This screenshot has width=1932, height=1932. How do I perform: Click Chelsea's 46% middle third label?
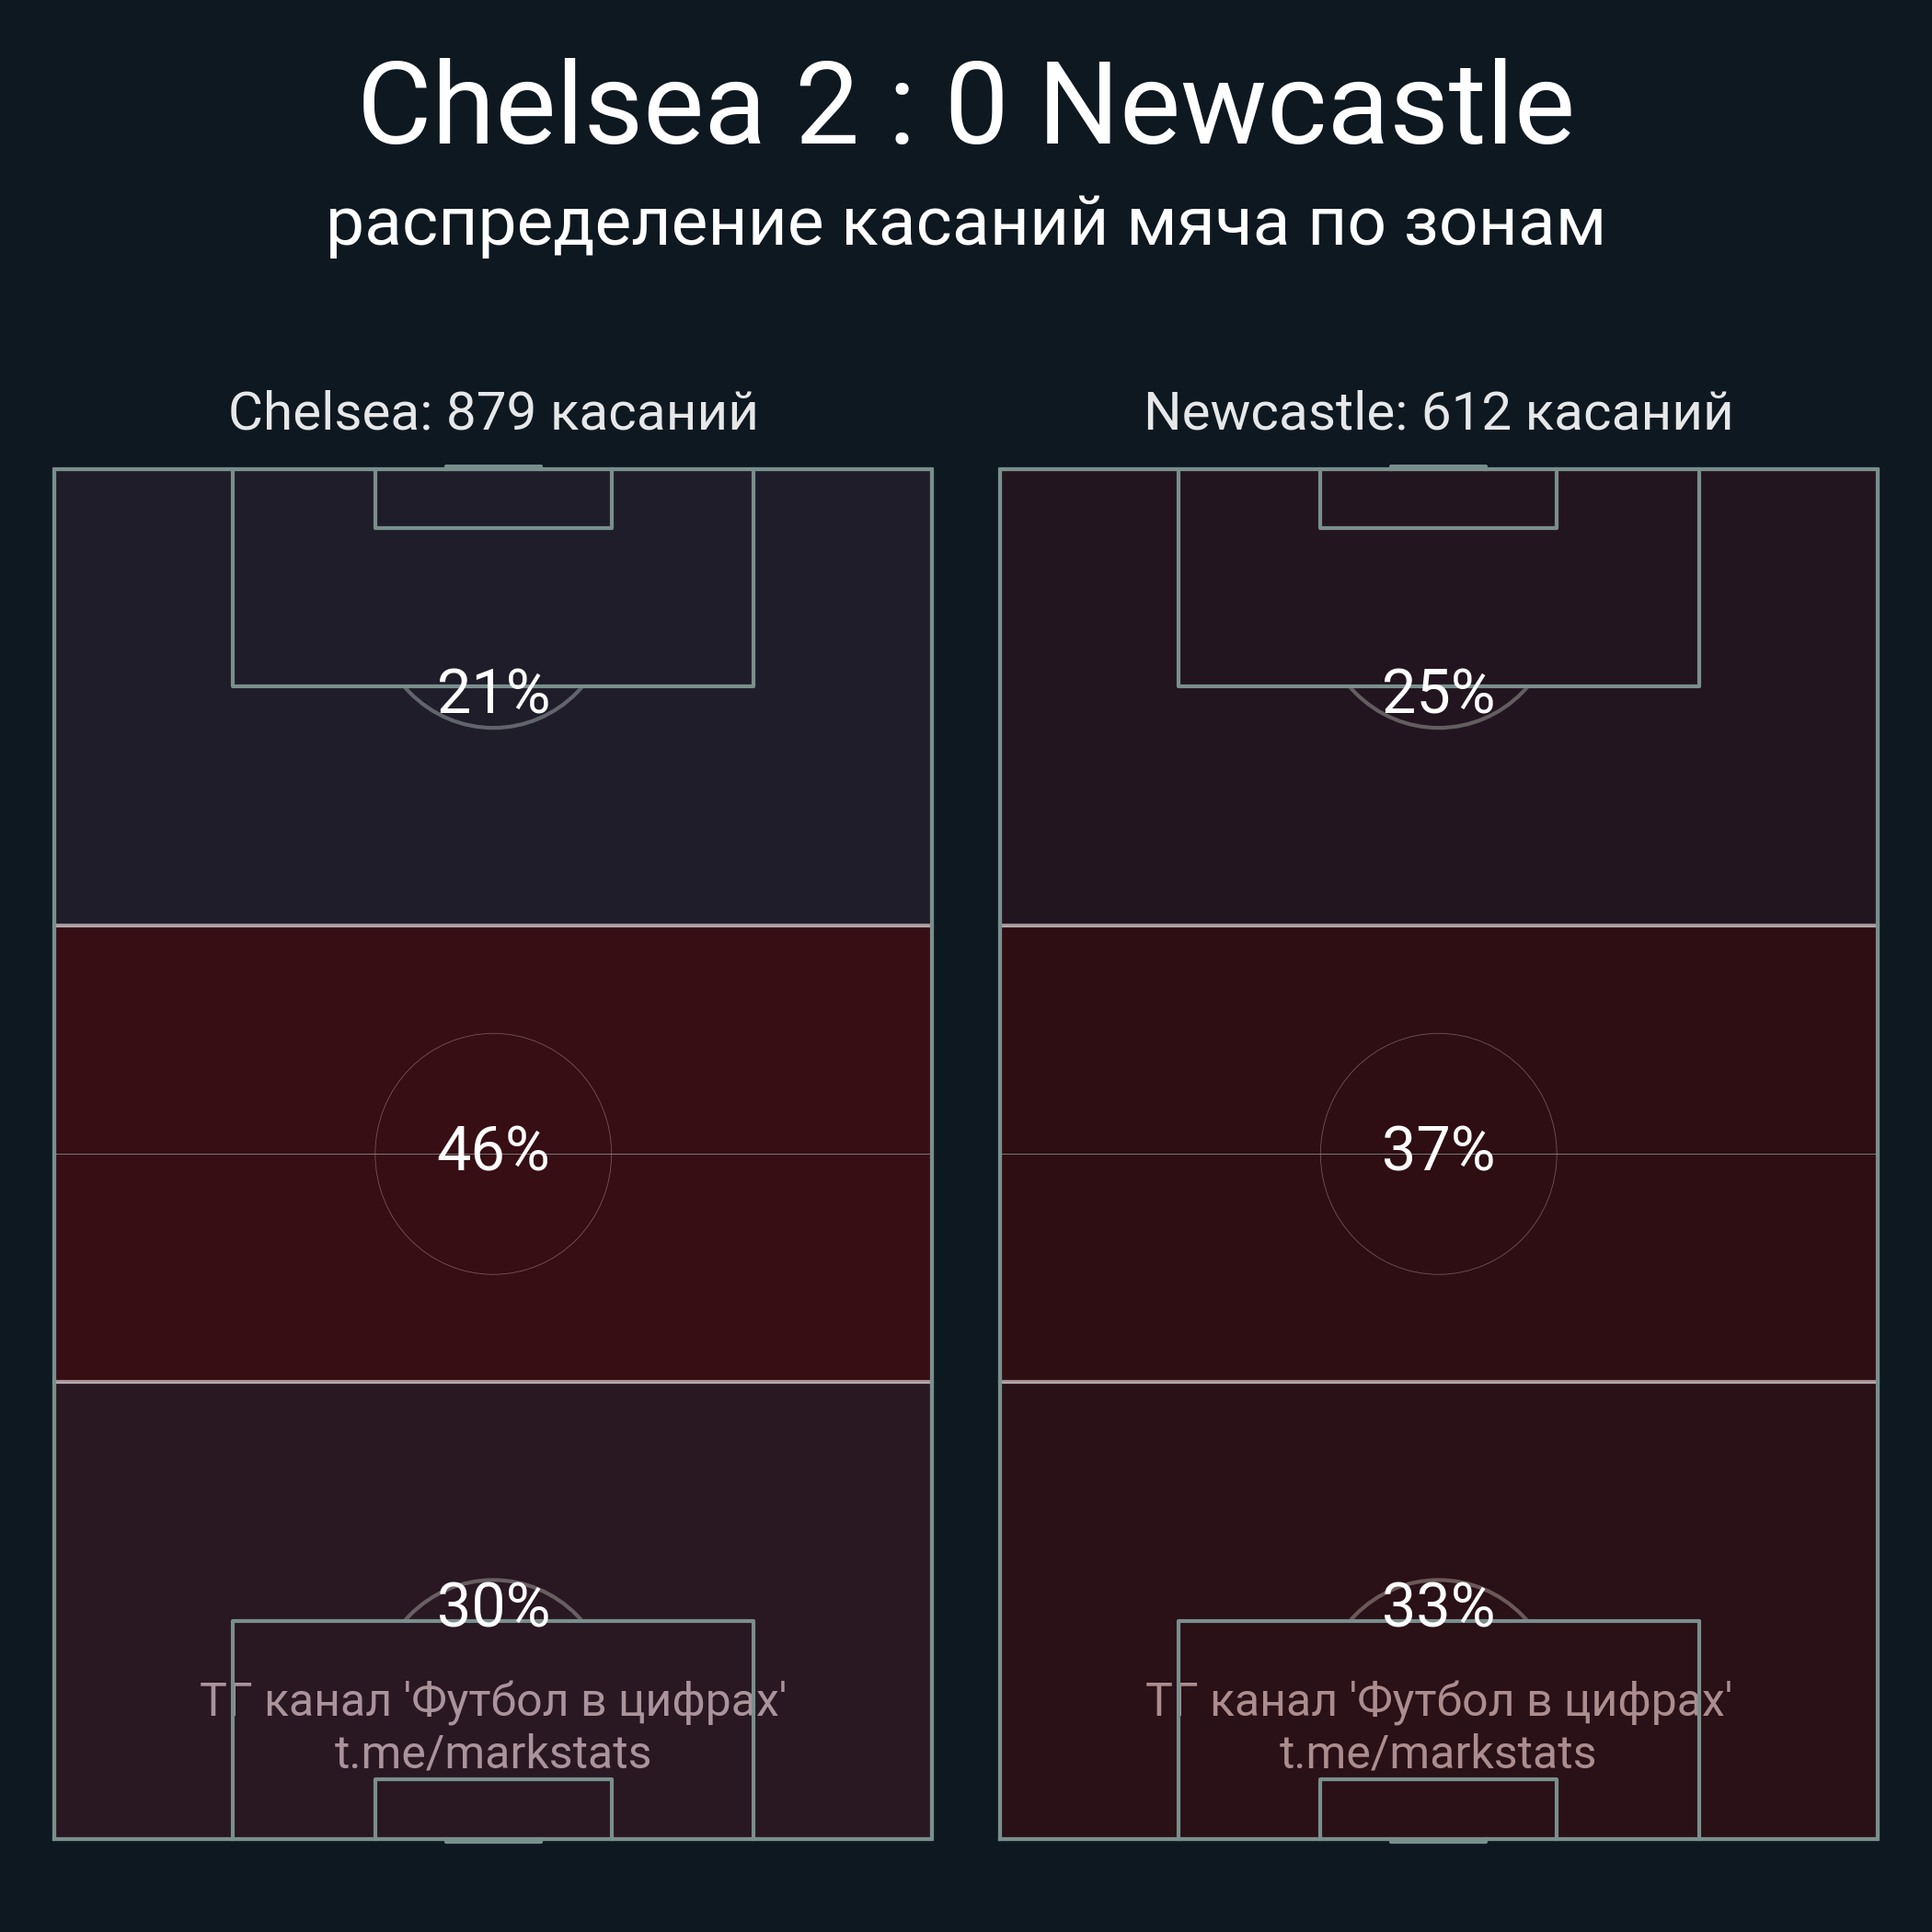click(x=493, y=1149)
